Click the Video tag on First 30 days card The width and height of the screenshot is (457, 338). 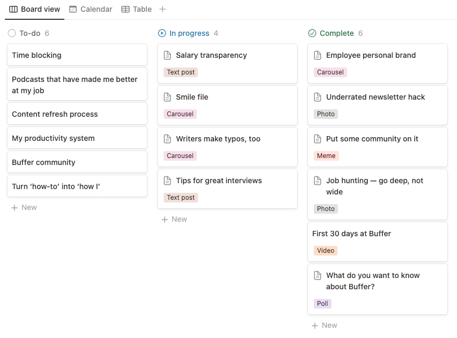tap(326, 251)
